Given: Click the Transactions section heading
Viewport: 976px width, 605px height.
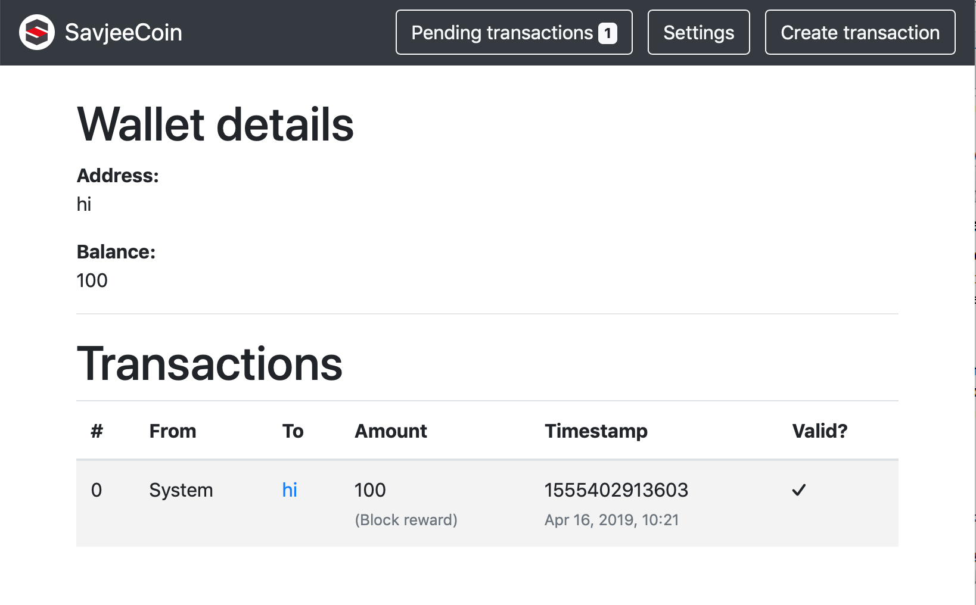Looking at the screenshot, I should tap(210, 364).
